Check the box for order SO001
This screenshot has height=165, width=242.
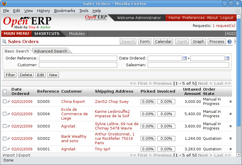coord(5,149)
